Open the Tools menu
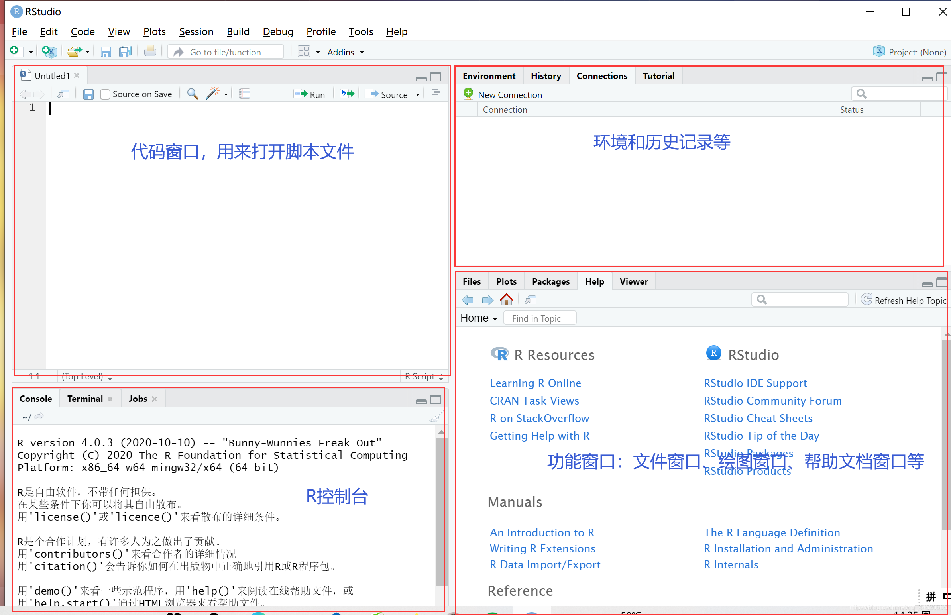The width and height of the screenshot is (951, 615). pyautogui.click(x=361, y=31)
